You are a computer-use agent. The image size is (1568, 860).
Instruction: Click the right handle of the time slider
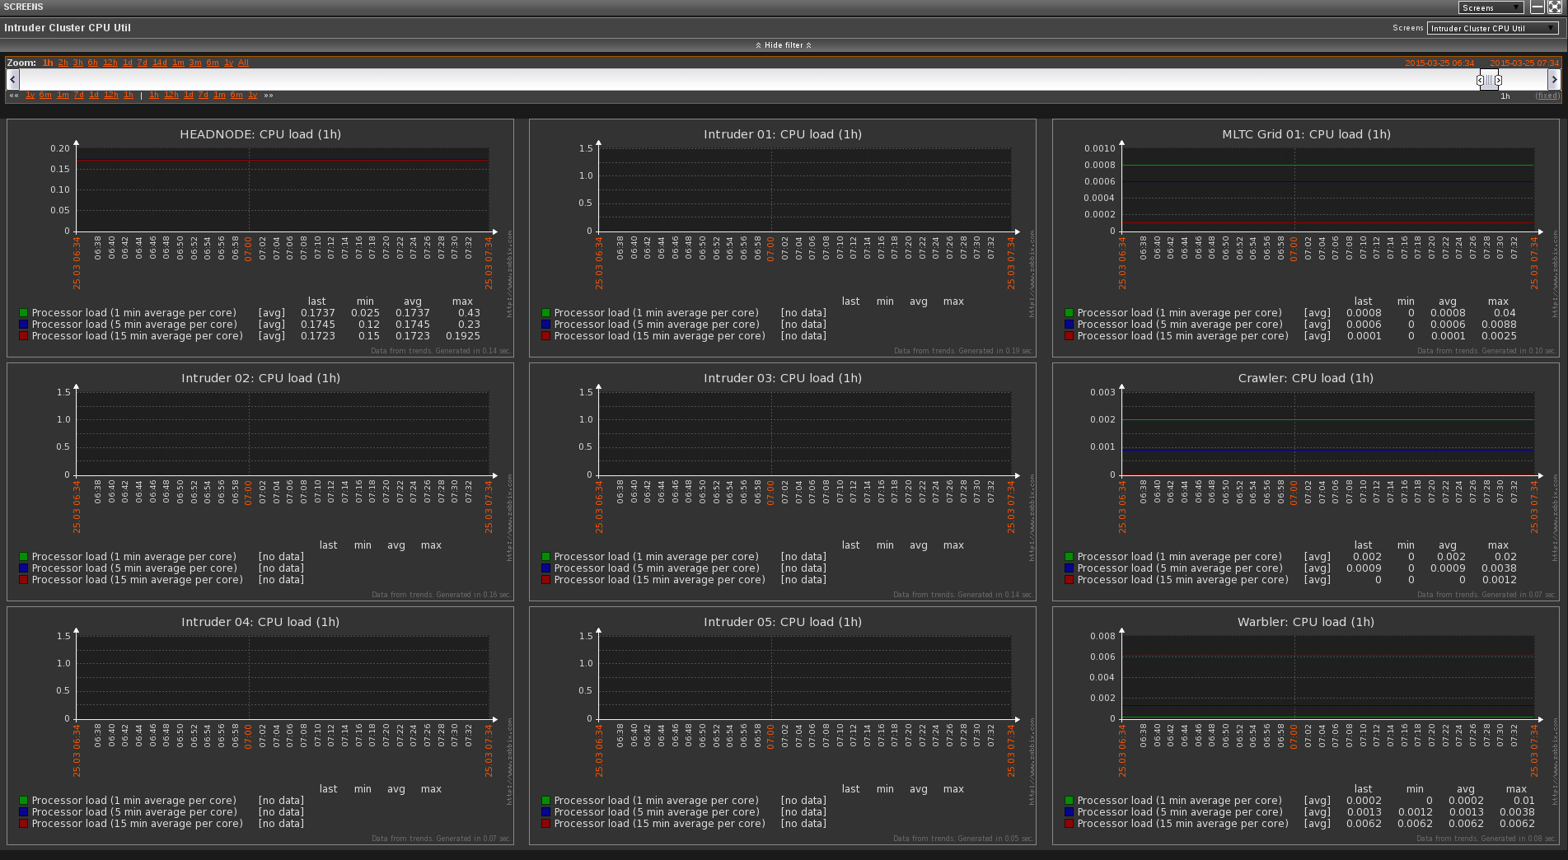click(1499, 80)
